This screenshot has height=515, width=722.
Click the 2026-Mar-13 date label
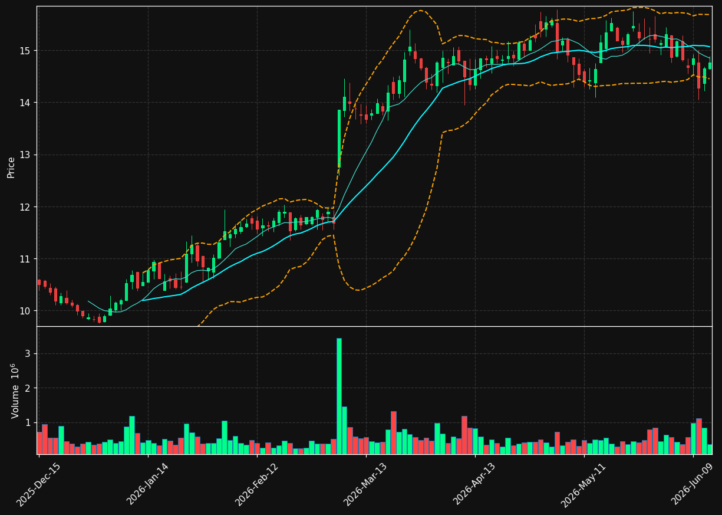[365, 484]
